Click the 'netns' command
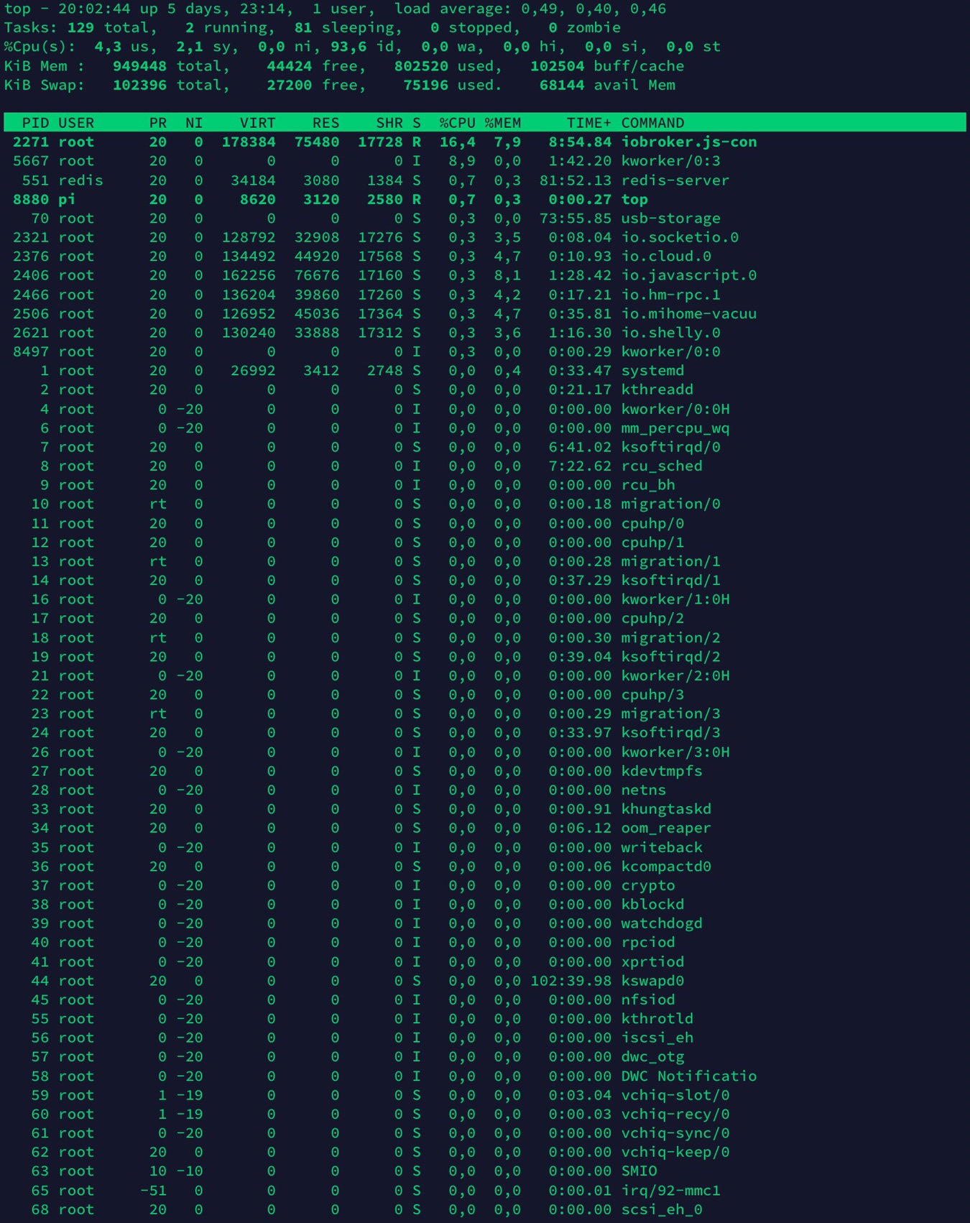The width and height of the screenshot is (970, 1223). pos(644,790)
